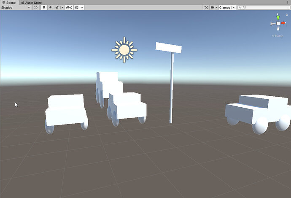Toggle hidden objects visibility with the crossed eye icon
The height and width of the screenshot is (198, 291).
tap(69, 8)
